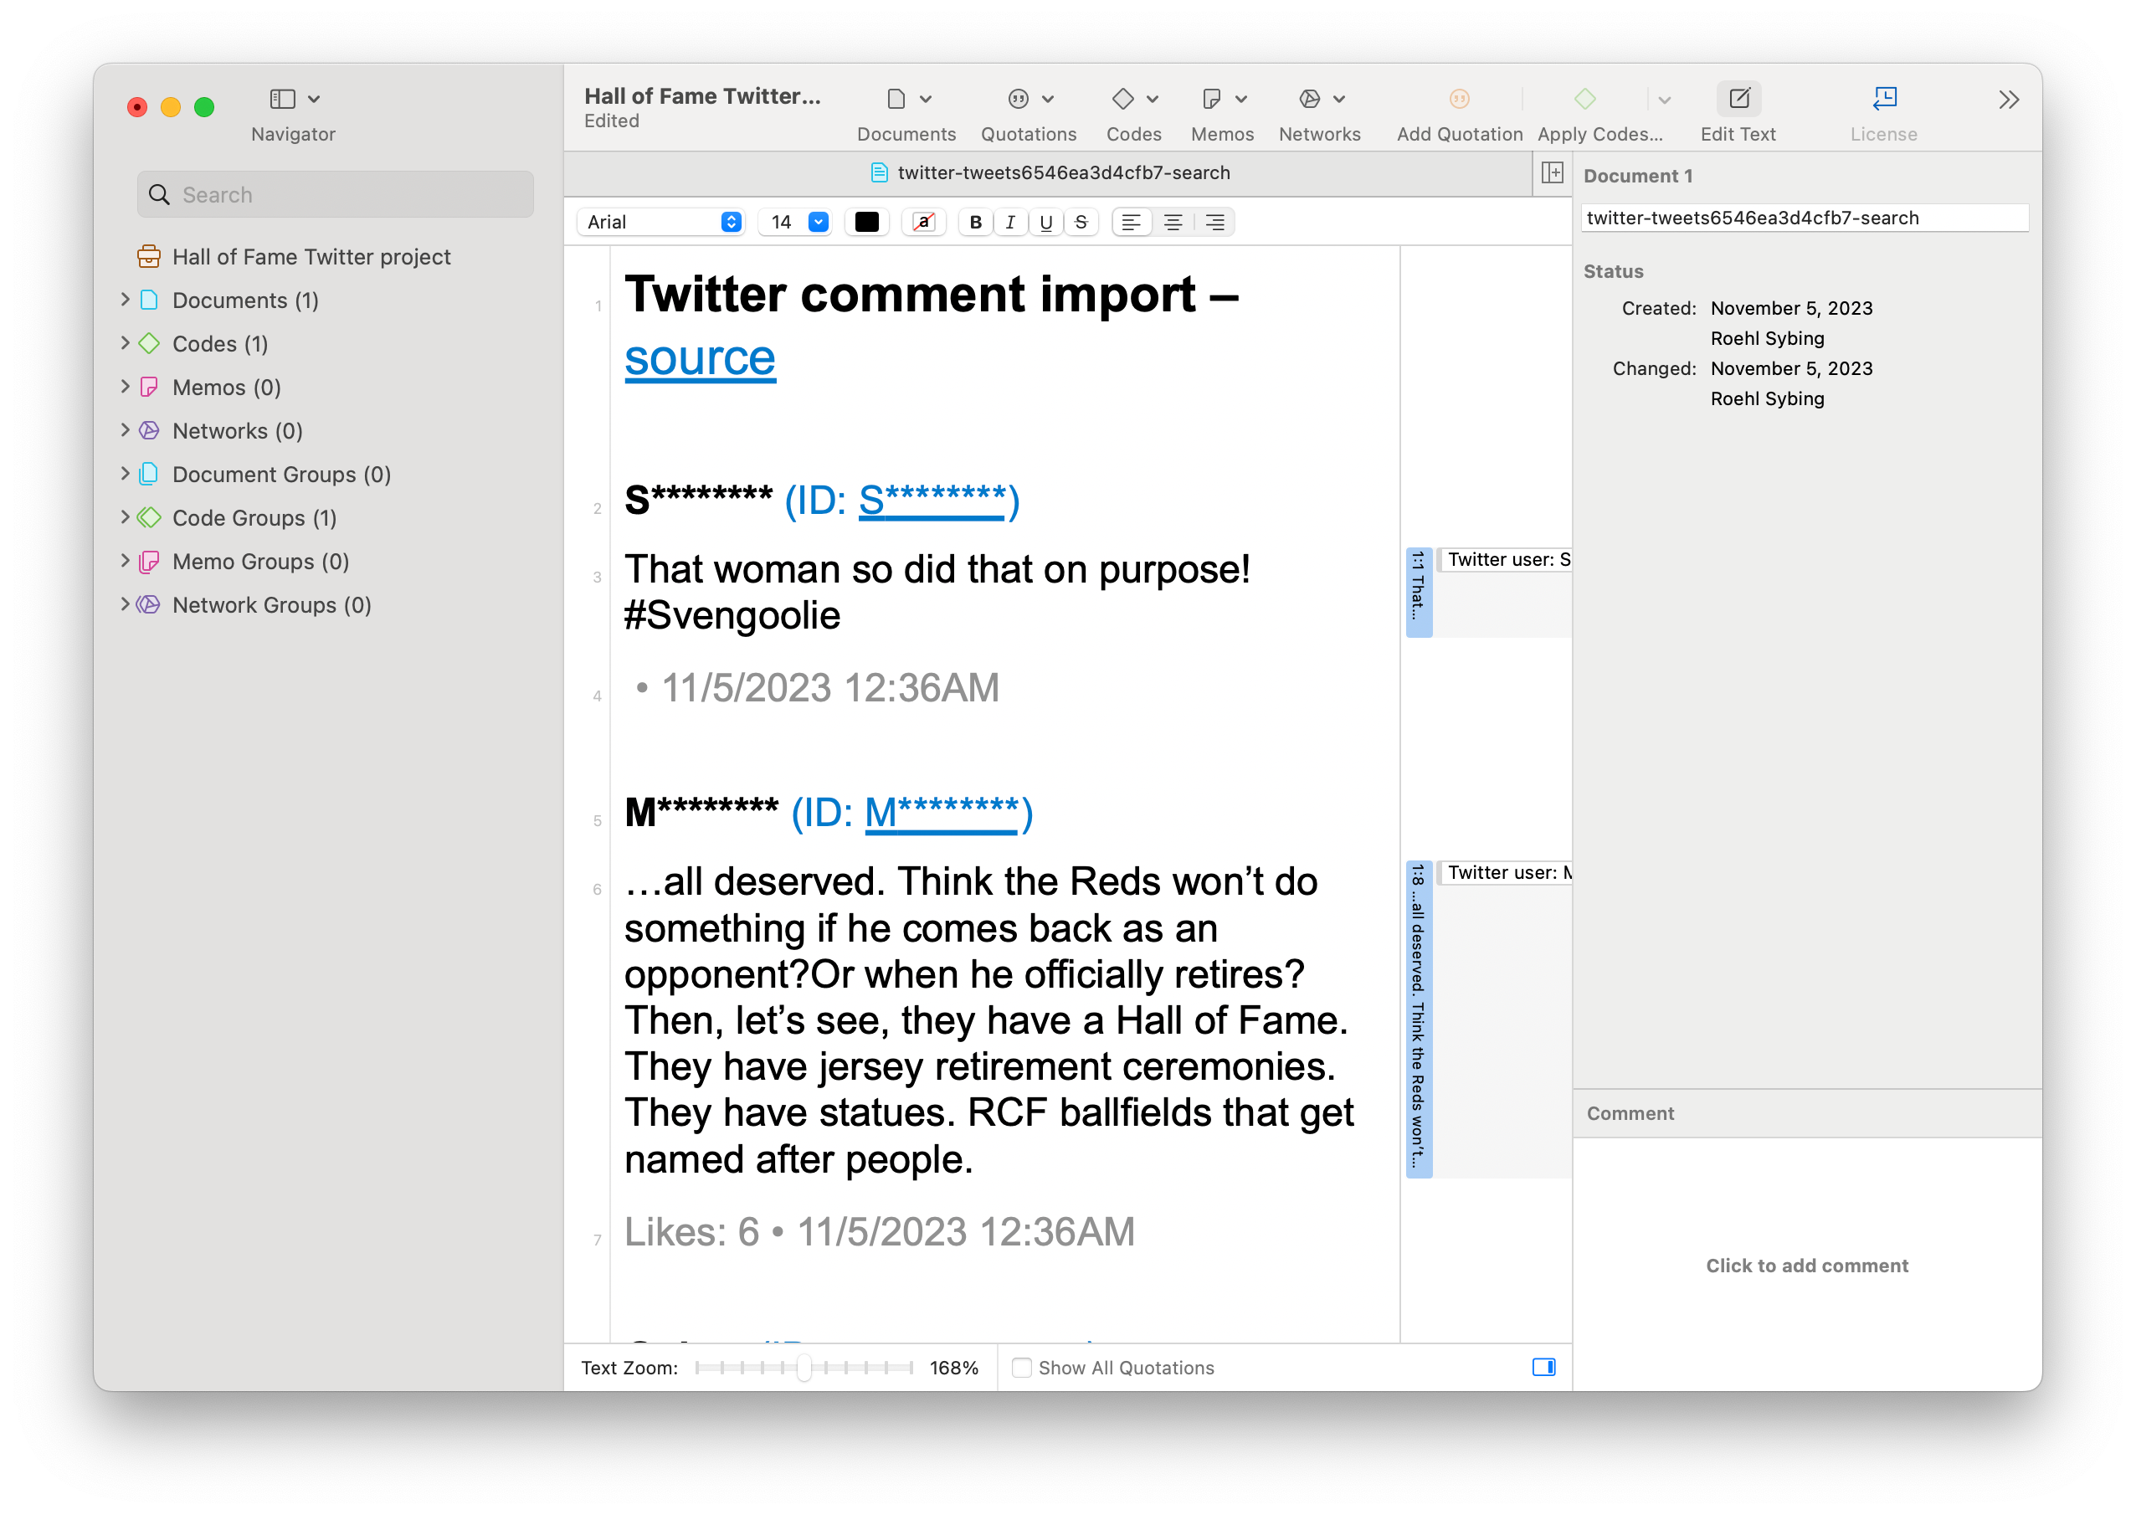Click the navigator Search field

tap(336, 195)
